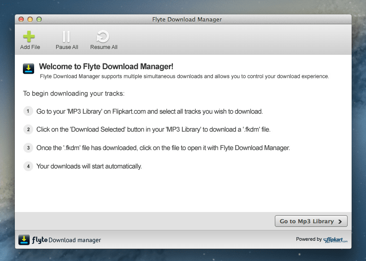This screenshot has height=261, width=366.
Task: Open the Go to Mp3 Library button
Action: coord(311,221)
